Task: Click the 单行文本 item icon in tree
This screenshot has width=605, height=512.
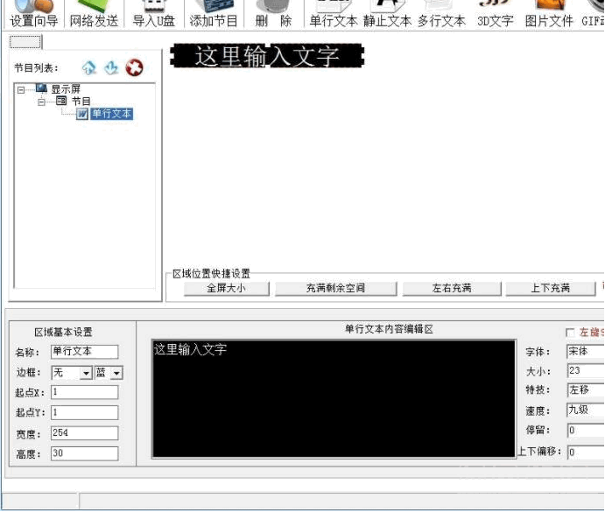Action: (x=81, y=114)
